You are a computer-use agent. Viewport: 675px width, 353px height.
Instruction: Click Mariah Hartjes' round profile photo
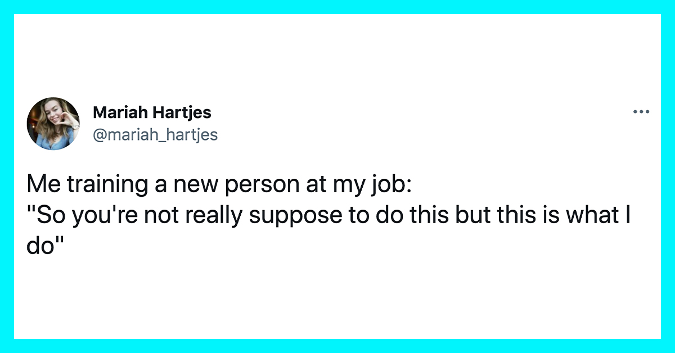coord(53,124)
